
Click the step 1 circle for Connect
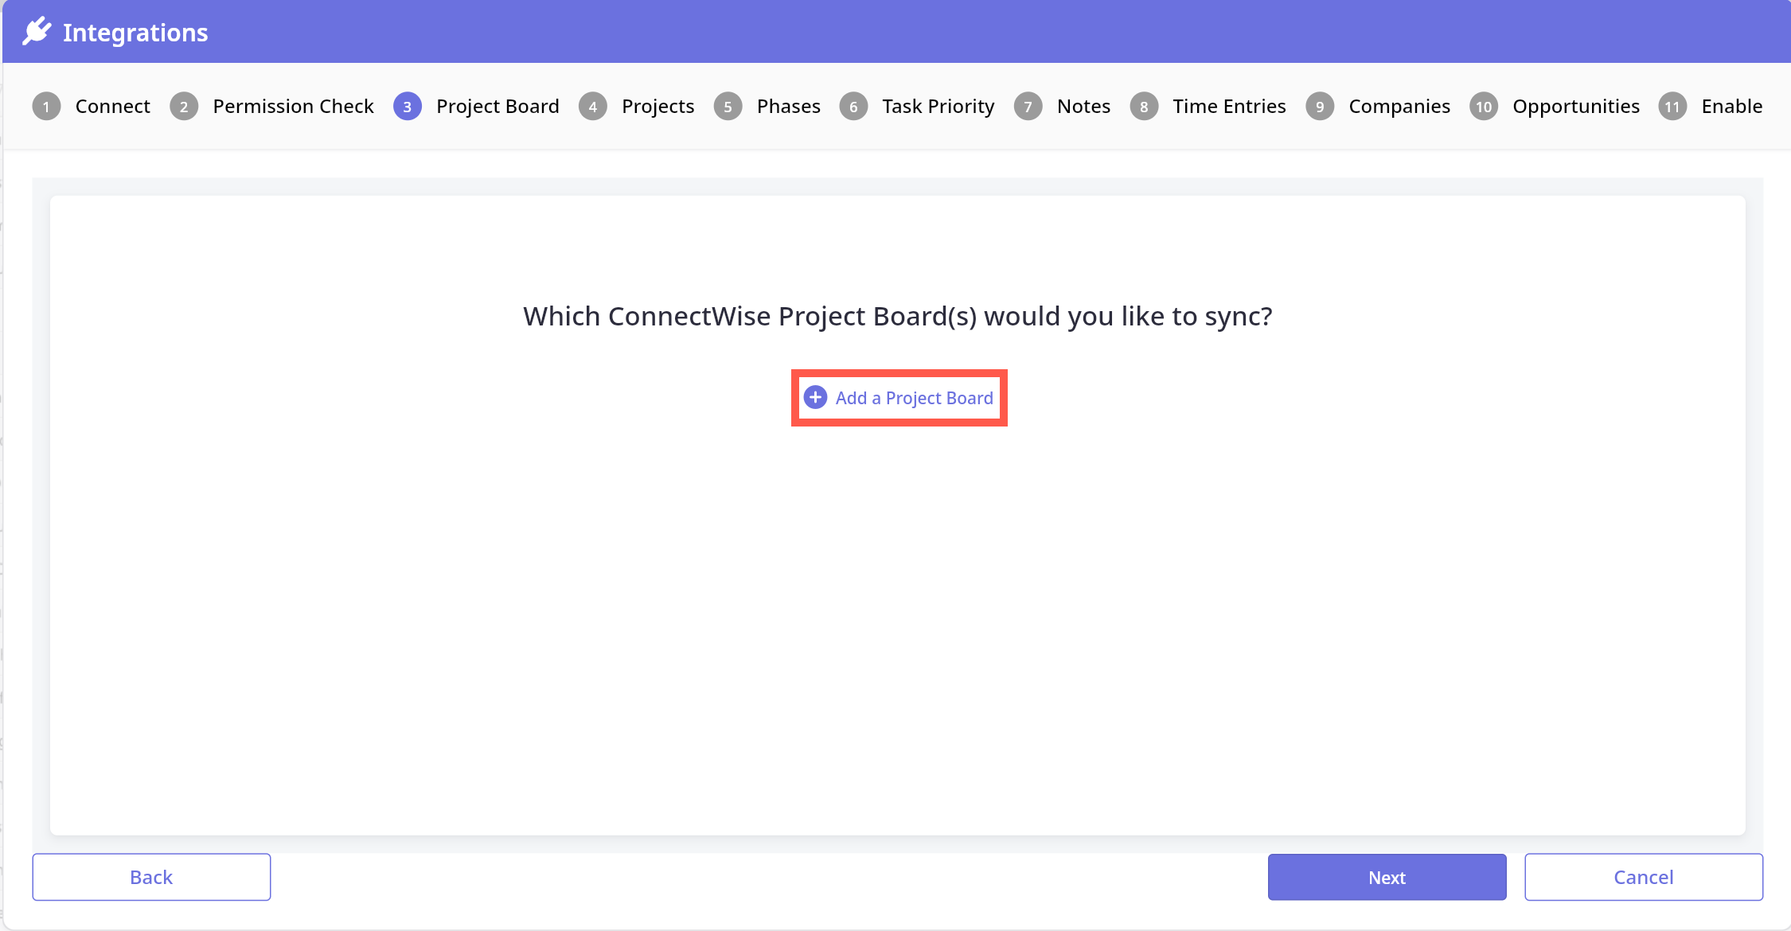click(46, 107)
